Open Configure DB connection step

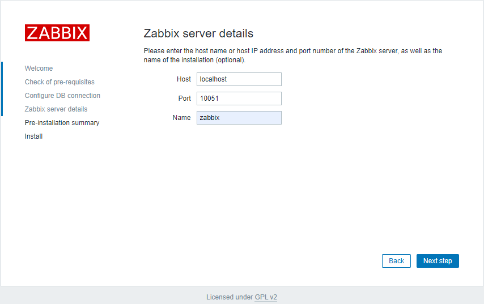click(x=62, y=96)
